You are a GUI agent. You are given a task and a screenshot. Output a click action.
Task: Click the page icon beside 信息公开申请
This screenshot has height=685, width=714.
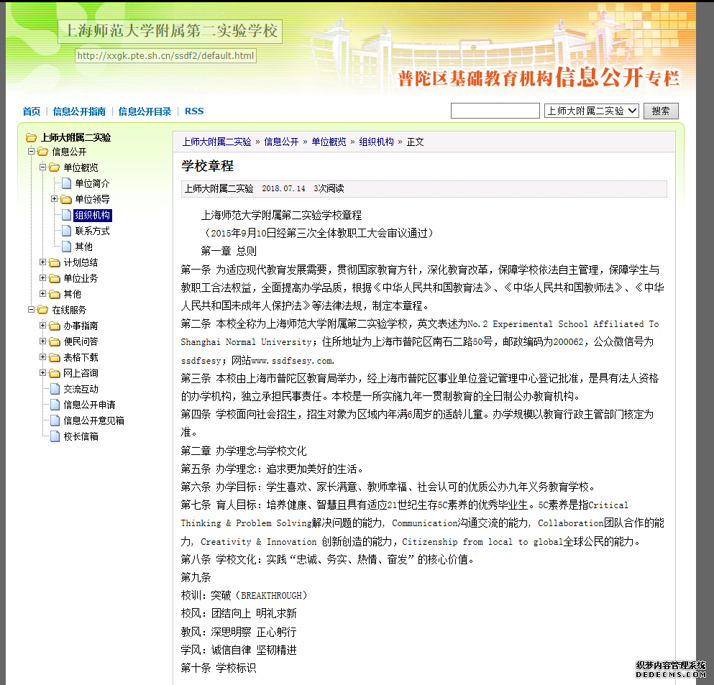(x=55, y=405)
